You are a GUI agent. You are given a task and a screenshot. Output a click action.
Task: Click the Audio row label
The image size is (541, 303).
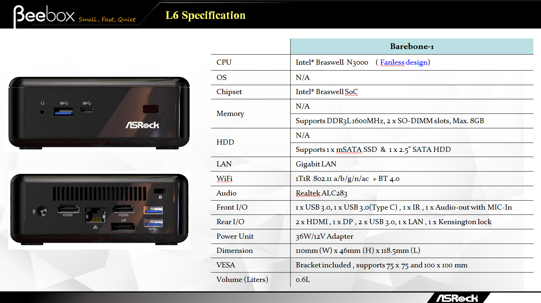tap(226, 193)
